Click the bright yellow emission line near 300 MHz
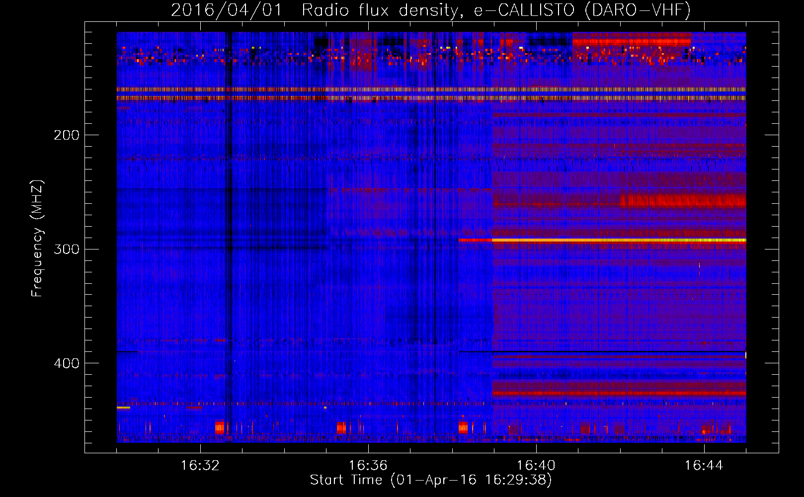The image size is (804, 497). coord(619,240)
